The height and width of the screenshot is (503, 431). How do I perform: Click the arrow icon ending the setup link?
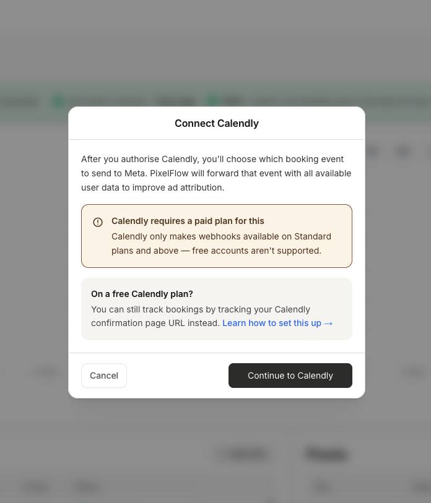point(329,323)
